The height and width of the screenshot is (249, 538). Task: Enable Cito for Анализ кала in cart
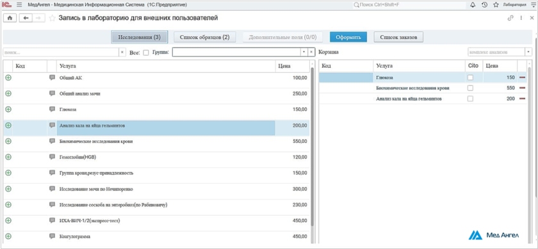(470, 99)
